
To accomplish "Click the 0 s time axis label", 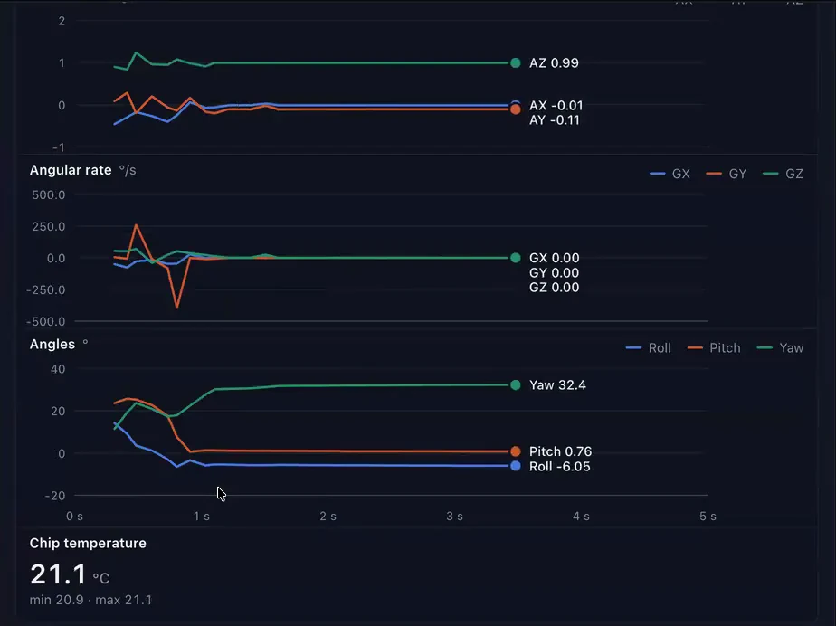I will pos(74,517).
